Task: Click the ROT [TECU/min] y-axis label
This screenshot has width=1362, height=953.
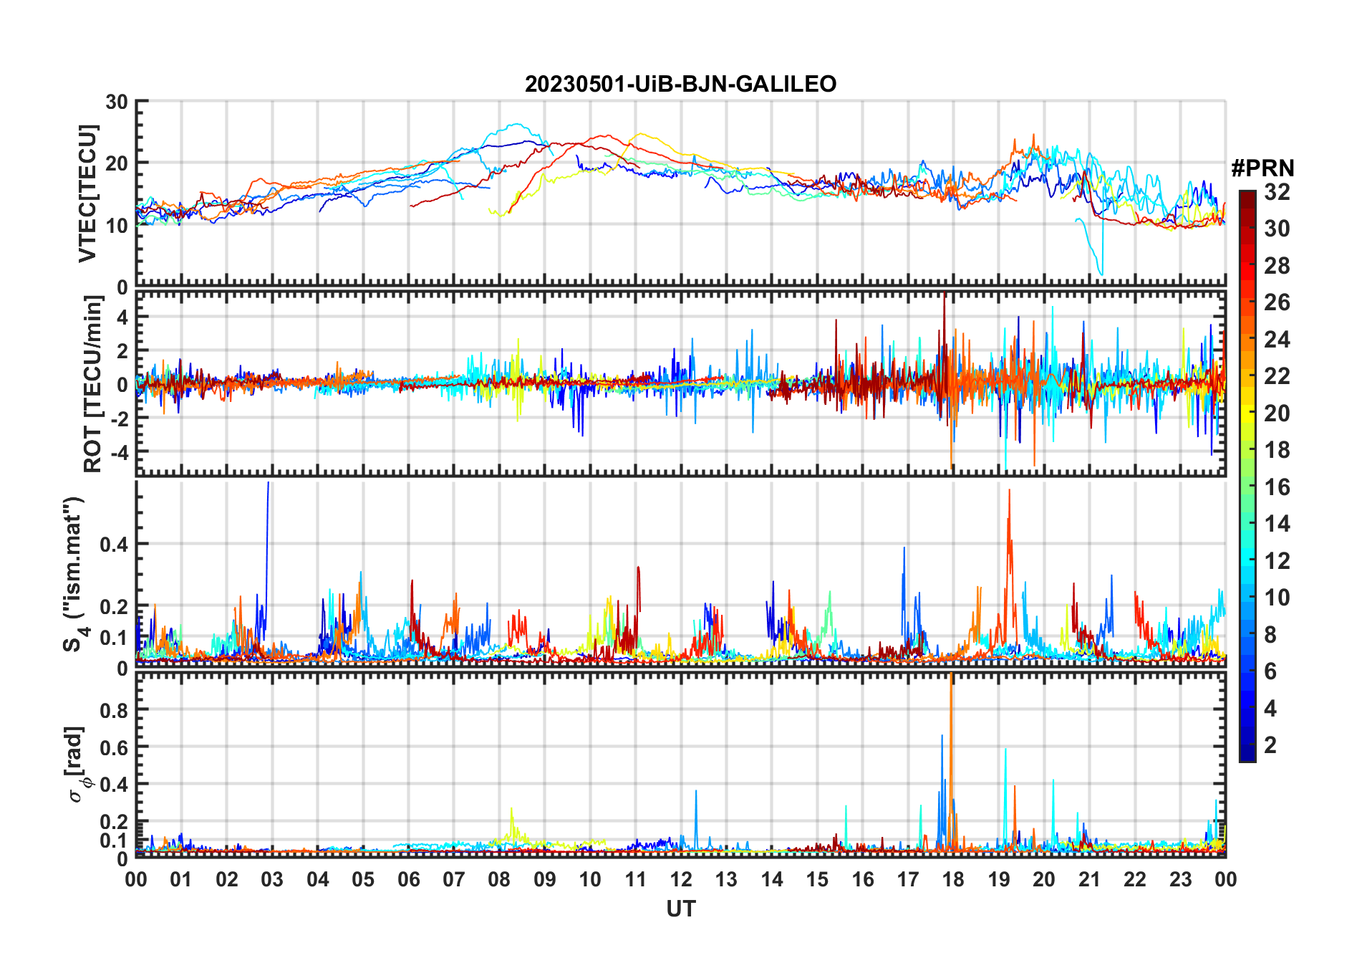Action: click(x=92, y=383)
